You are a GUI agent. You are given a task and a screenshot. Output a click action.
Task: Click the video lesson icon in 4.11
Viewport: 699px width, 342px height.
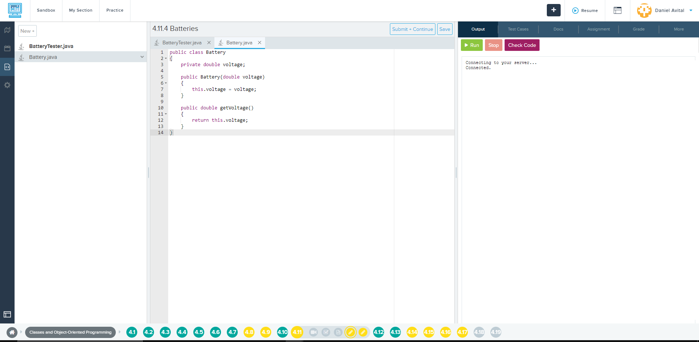coord(313,332)
